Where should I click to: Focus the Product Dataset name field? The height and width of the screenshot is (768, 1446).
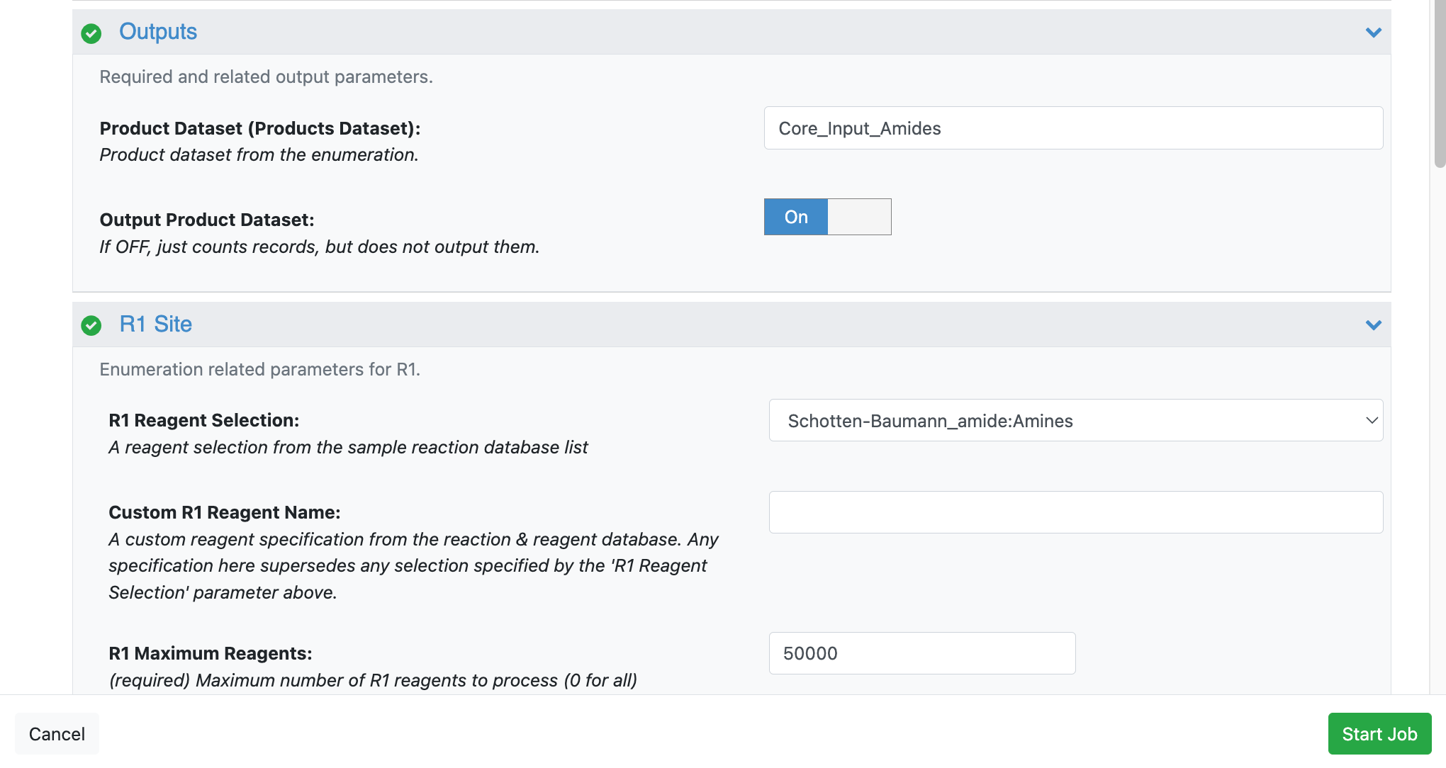pos(1072,128)
